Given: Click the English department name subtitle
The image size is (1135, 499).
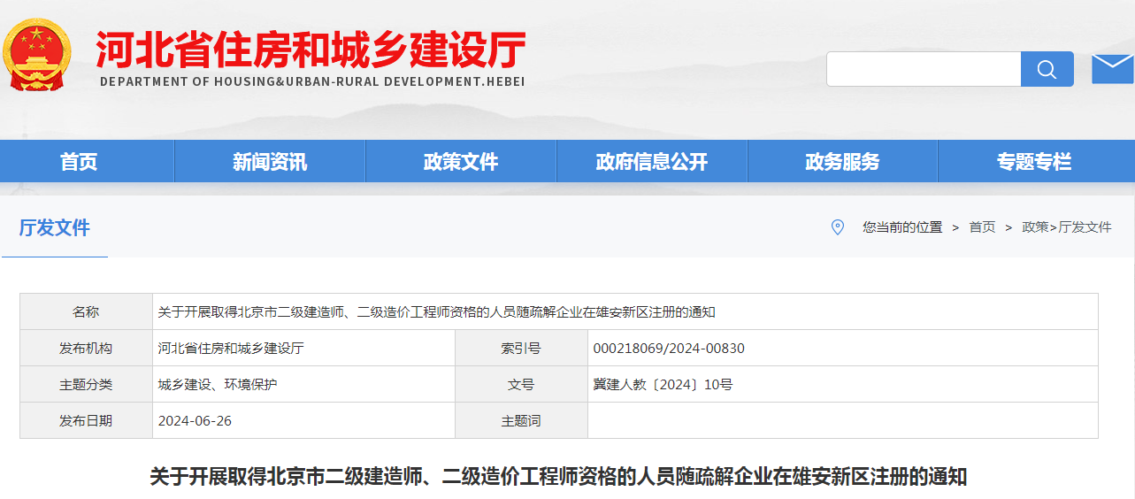Looking at the screenshot, I should tap(312, 81).
